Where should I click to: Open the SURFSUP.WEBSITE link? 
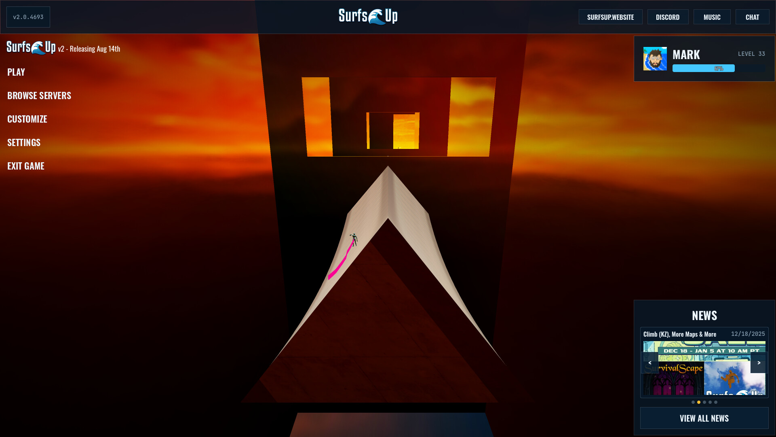[610, 17]
